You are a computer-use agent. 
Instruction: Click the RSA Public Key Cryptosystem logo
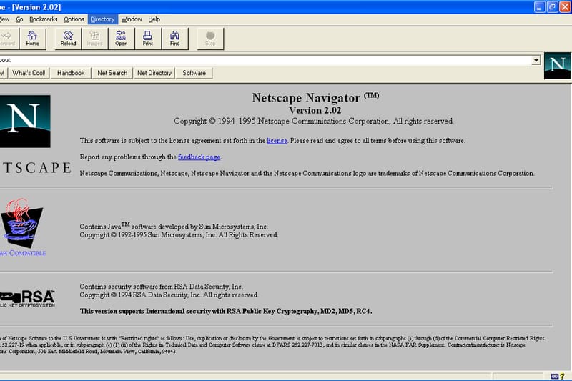pyautogui.click(x=27, y=299)
